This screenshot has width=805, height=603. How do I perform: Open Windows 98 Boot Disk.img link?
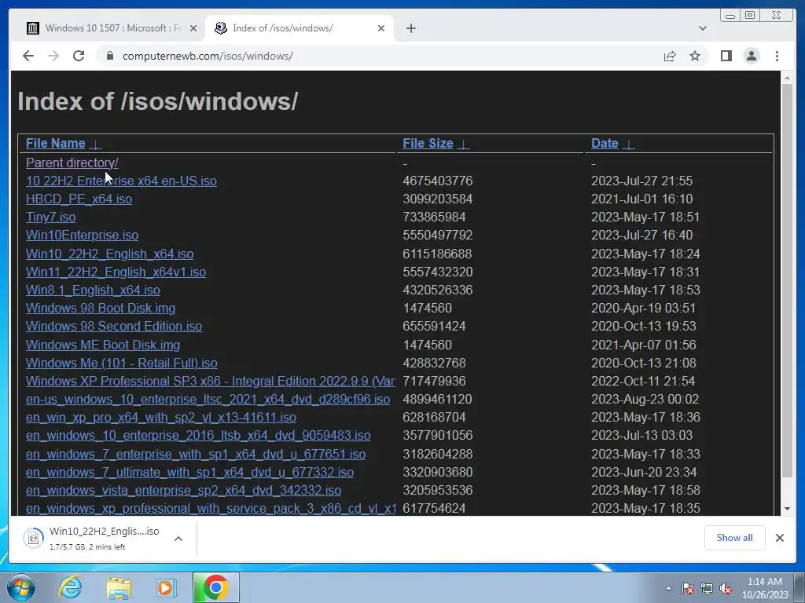(x=101, y=308)
